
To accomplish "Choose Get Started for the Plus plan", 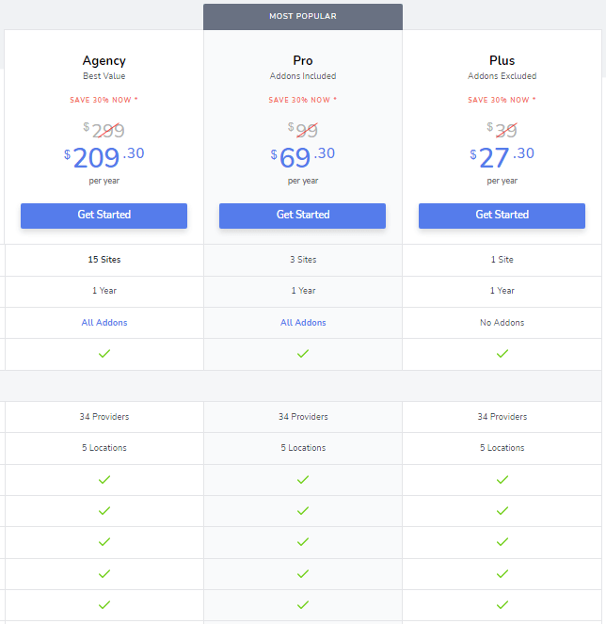I will (x=502, y=216).
